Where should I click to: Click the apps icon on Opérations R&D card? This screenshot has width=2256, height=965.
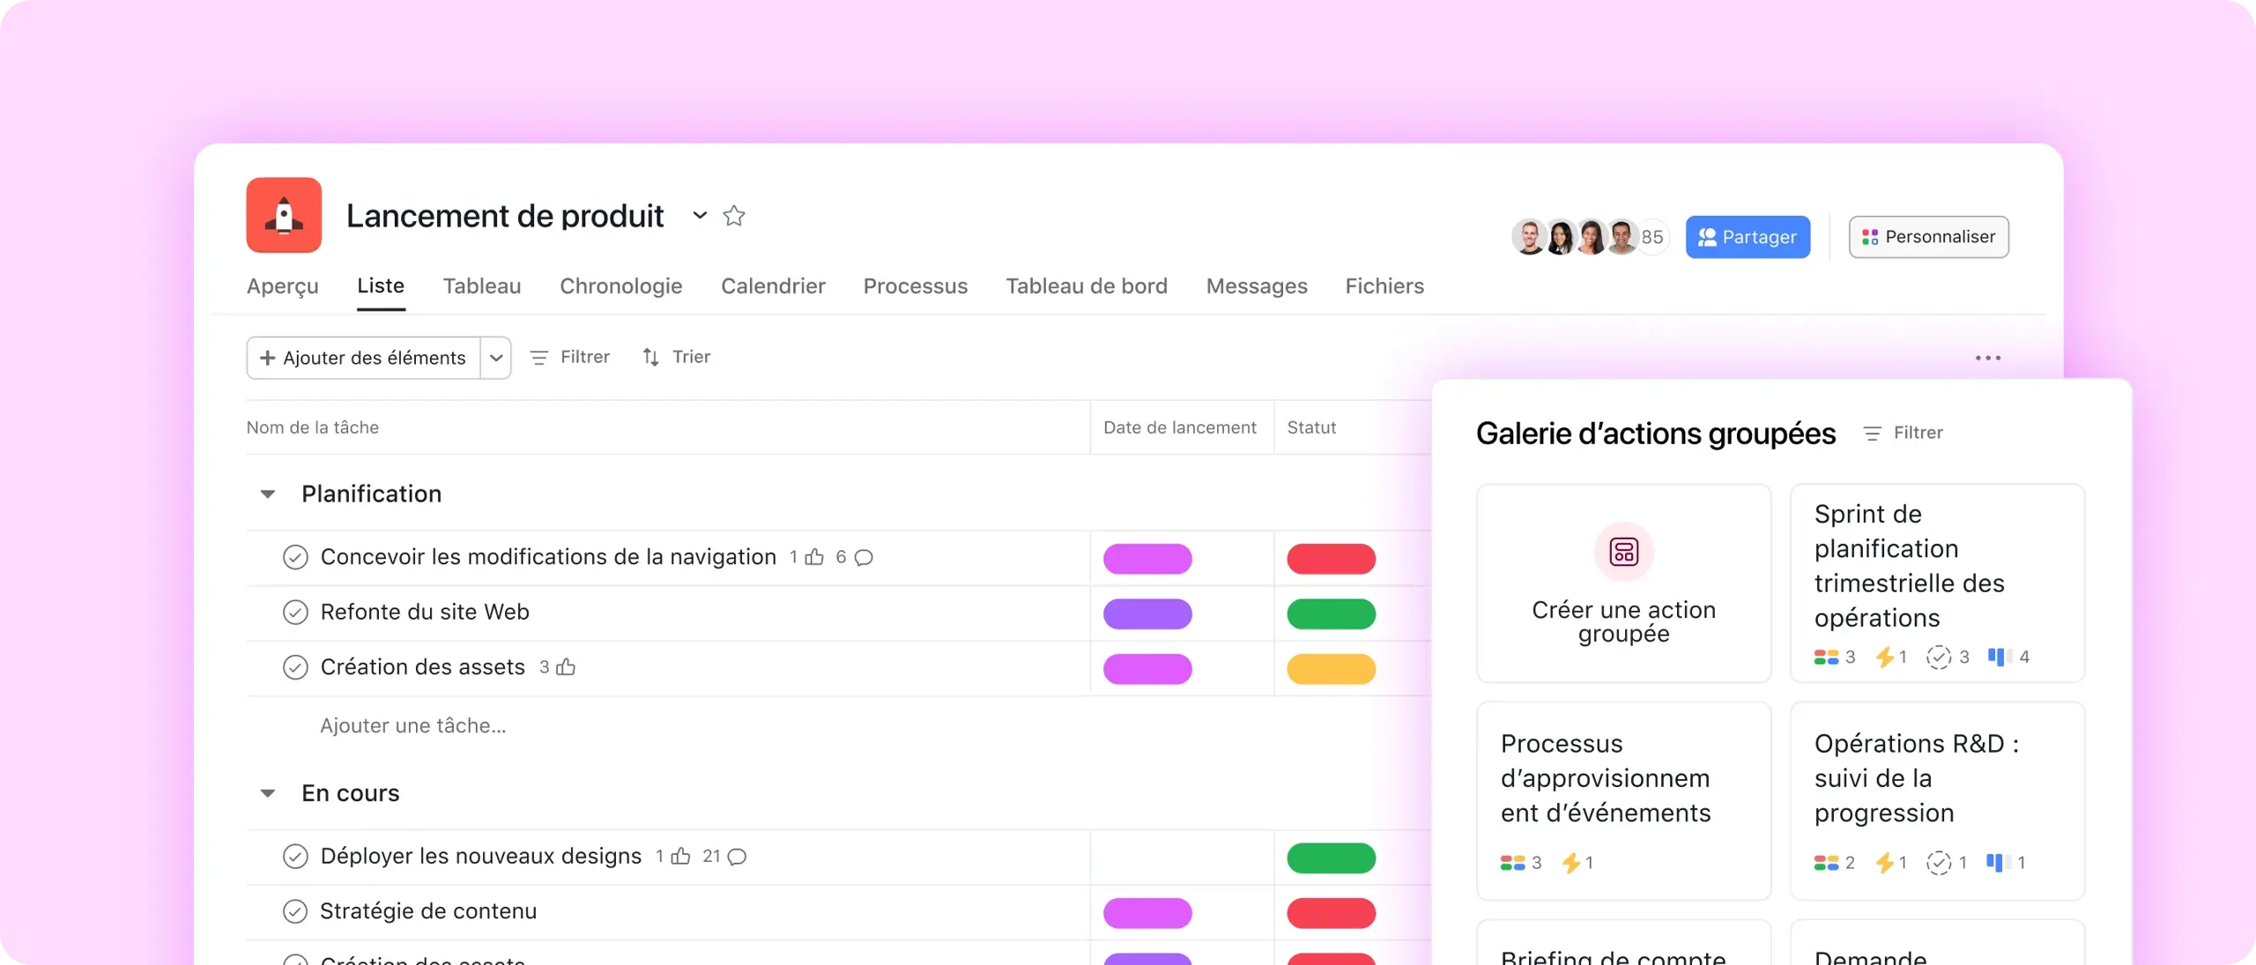(x=1826, y=863)
